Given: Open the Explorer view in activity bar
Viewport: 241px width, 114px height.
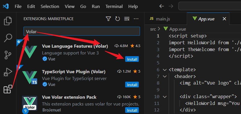Looking at the screenshot, I should (8, 21).
